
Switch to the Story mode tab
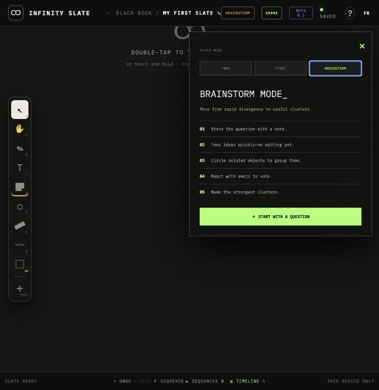280,69
